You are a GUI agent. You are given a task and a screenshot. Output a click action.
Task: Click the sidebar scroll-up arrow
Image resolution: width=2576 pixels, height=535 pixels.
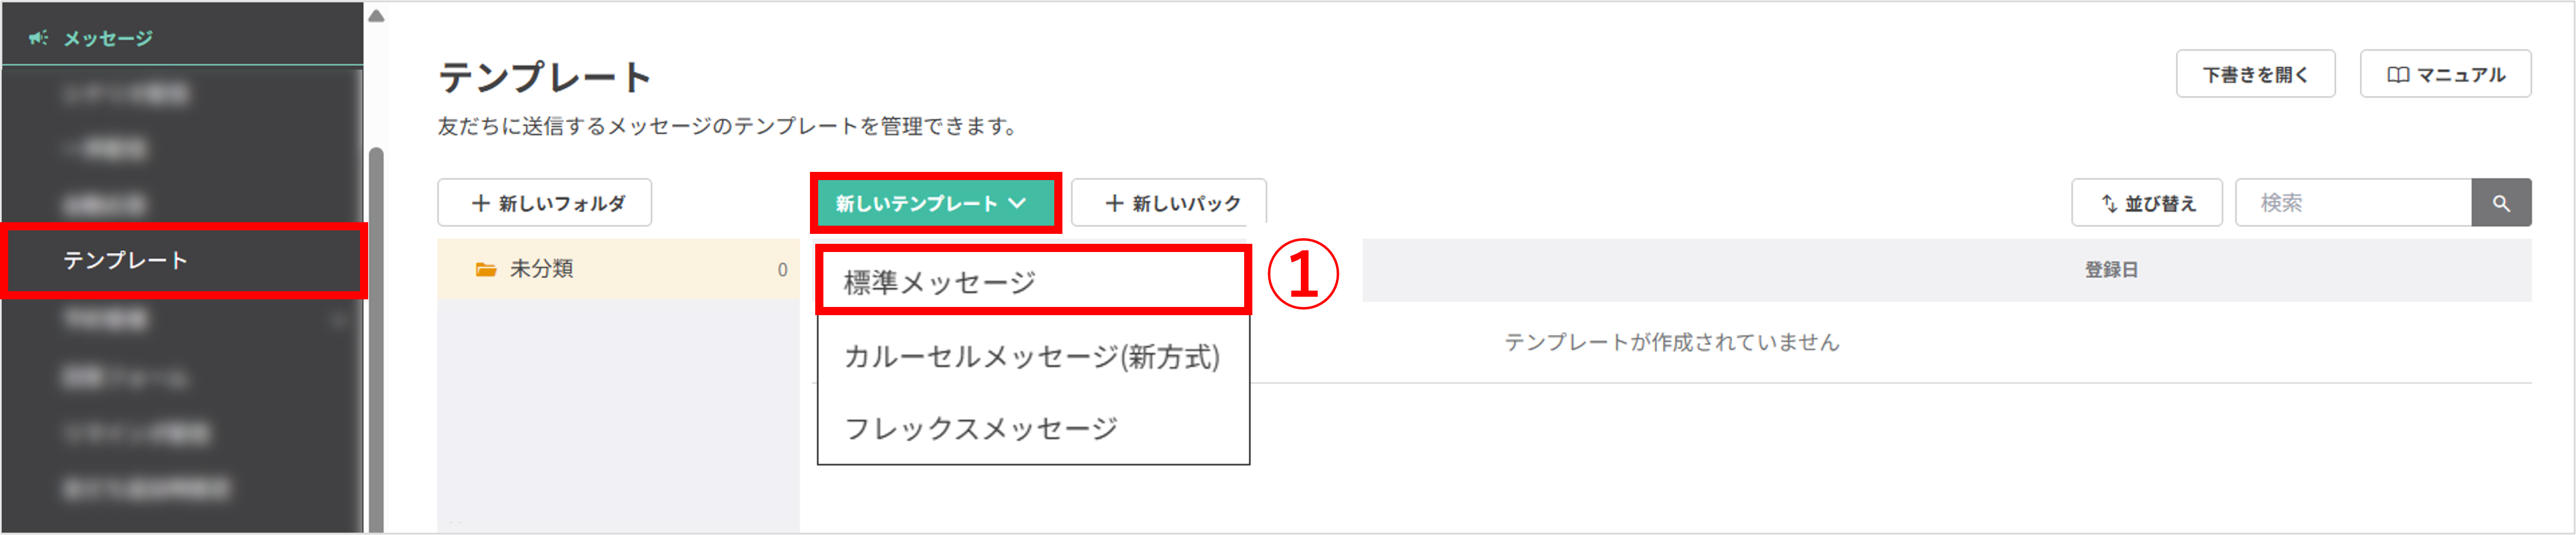tap(376, 16)
